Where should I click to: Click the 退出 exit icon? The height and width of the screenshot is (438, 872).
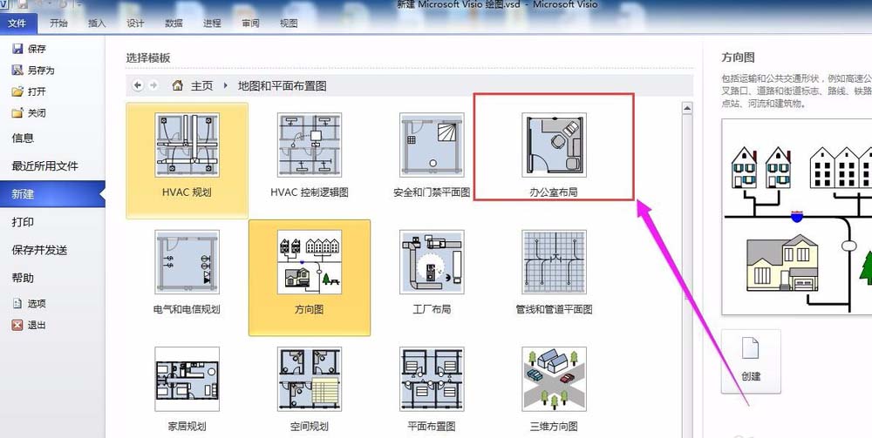(x=17, y=326)
